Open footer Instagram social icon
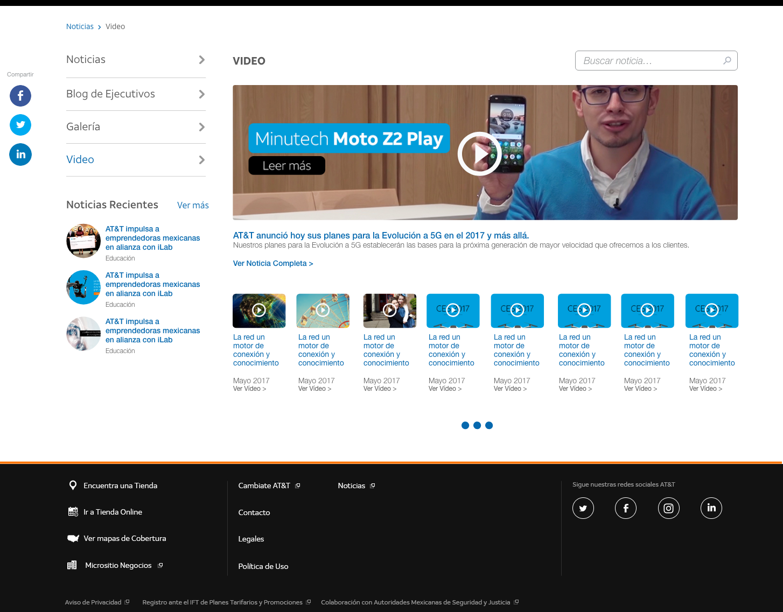This screenshot has height=612, width=783. [669, 508]
